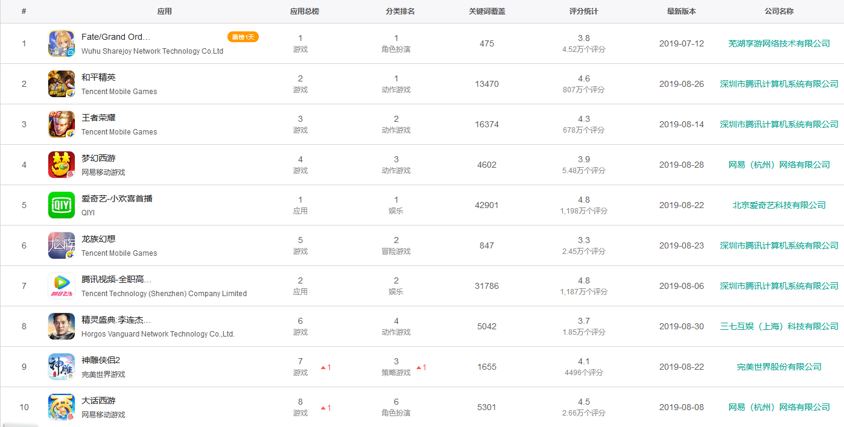Viewport: 844px width, 427px height.
Task: Click keyword coverage value 42901
Action: (487, 205)
